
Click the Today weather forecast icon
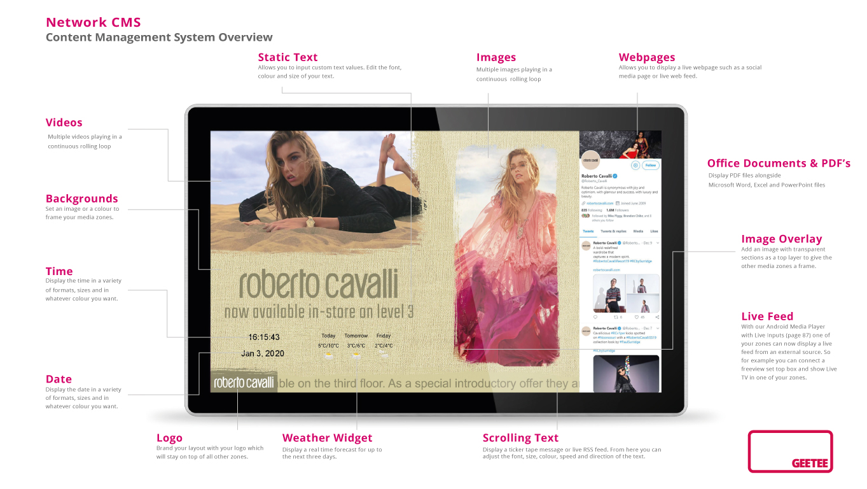328,356
